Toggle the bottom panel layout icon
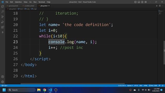The height and width of the screenshot is (93, 165). point(139,2)
